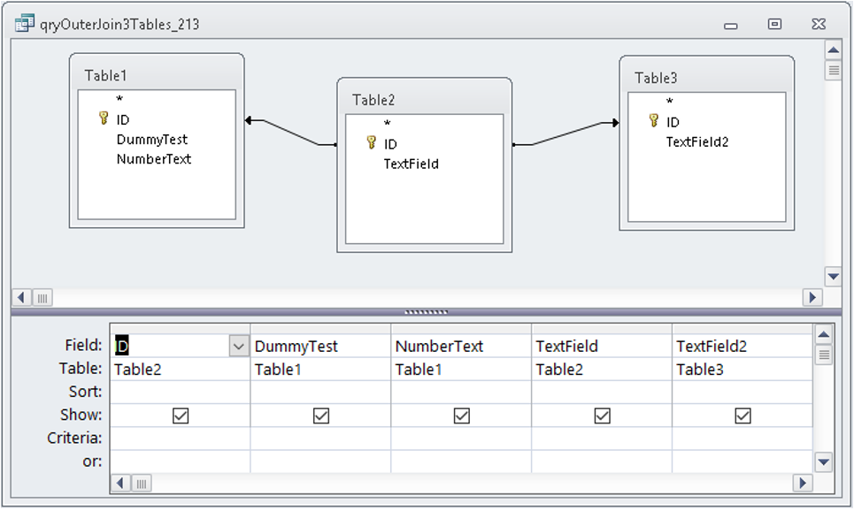Viewport: 854px width, 511px height.
Task: Click Table2 cell under the ID column
Action: click(x=181, y=370)
